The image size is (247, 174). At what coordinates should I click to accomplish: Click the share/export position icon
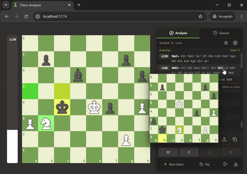[224, 139]
